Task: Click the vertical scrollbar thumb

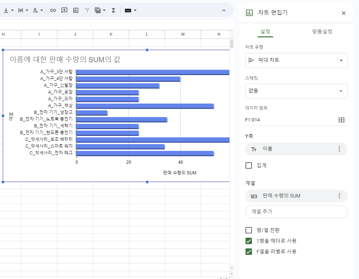Action: (x=232, y=44)
